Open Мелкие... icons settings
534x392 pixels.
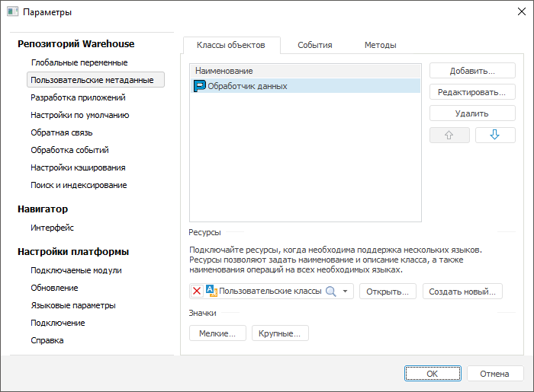217,333
